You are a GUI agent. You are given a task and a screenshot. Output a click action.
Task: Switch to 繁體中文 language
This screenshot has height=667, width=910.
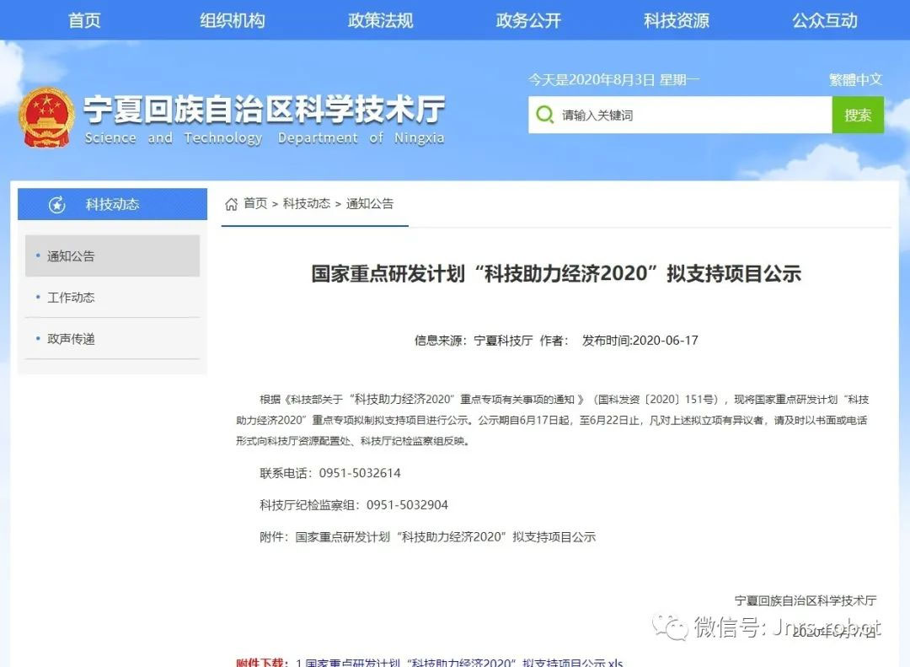tap(855, 79)
